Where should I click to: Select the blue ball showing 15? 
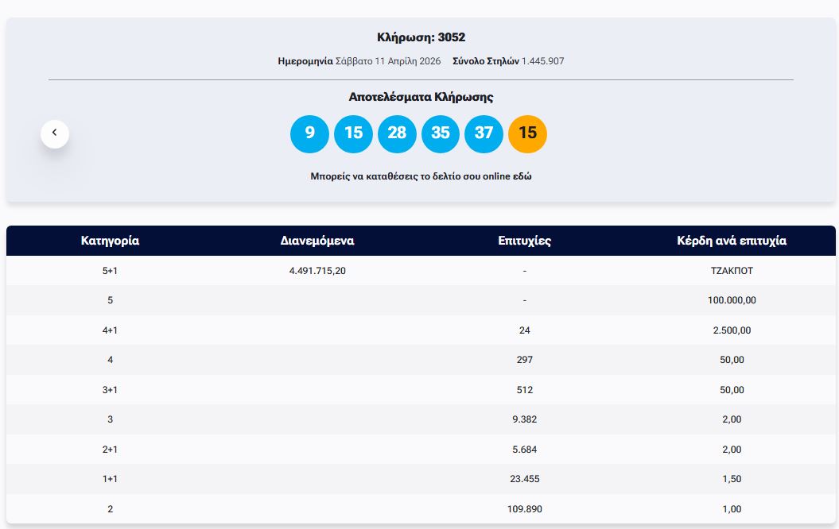tap(353, 133)
